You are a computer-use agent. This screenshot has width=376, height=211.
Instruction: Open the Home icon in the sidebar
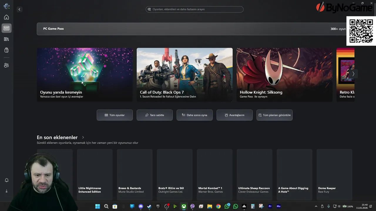point(6,17)
